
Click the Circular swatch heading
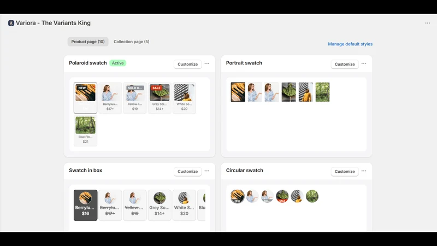[x=244, y=171]
